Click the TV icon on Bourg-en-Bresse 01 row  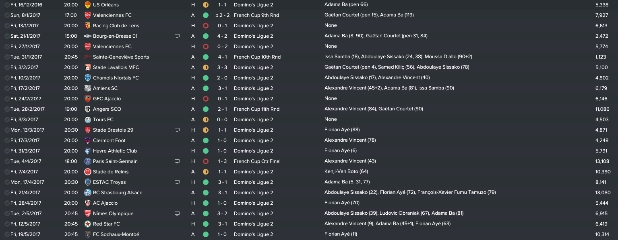(177, 36)
